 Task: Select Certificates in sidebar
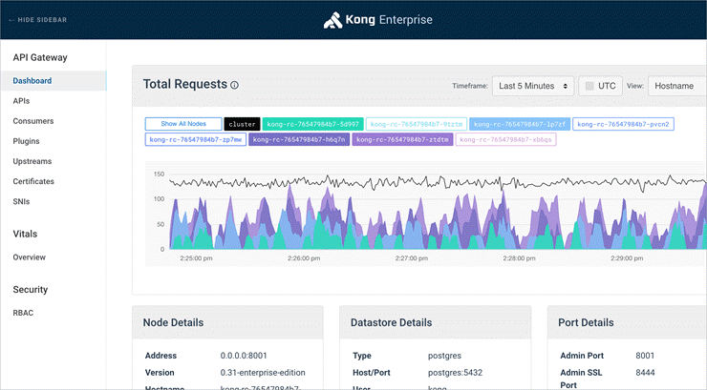(33, 181)
